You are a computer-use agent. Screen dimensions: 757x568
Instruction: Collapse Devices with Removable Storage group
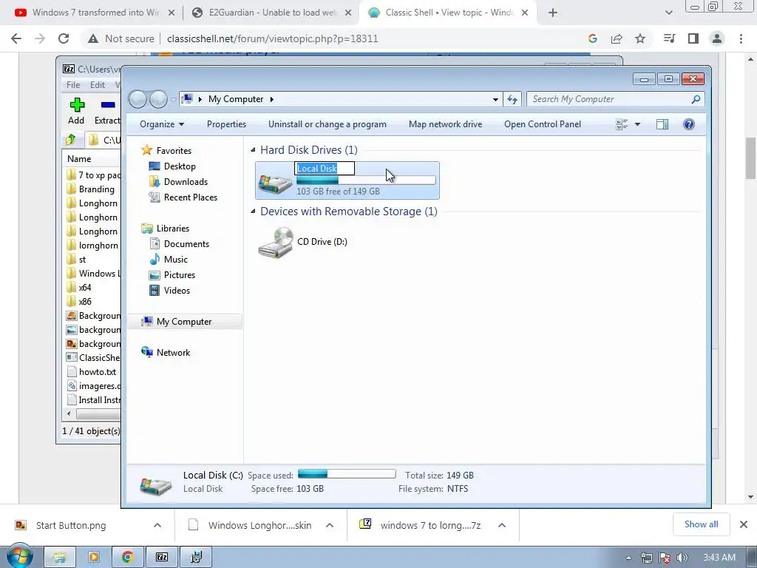point(253,212)
